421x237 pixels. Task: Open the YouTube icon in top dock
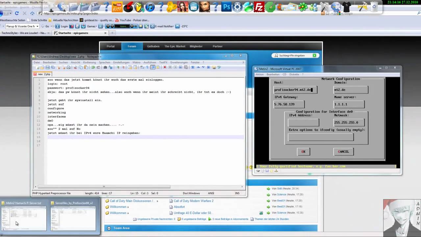pyautogui.click(x=117, y=6)
